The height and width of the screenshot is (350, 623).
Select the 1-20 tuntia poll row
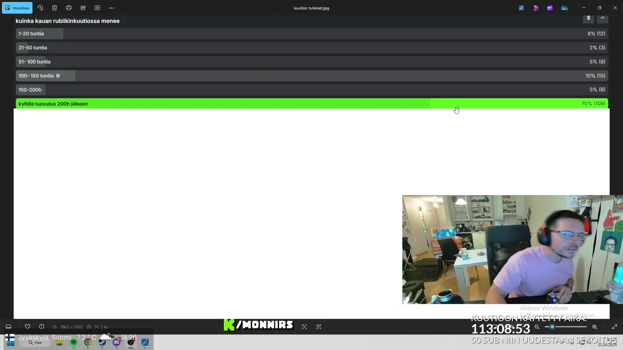(x=311, y=34)
